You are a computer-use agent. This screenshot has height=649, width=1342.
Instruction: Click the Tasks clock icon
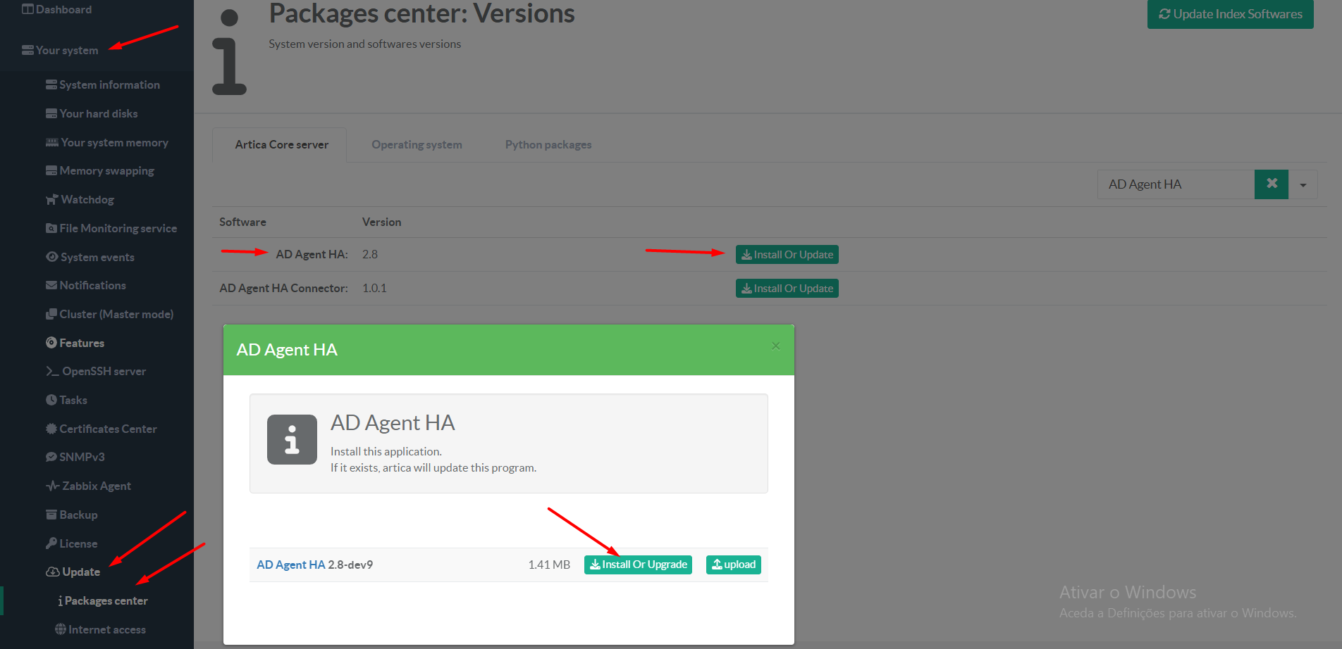coord(51,400)
